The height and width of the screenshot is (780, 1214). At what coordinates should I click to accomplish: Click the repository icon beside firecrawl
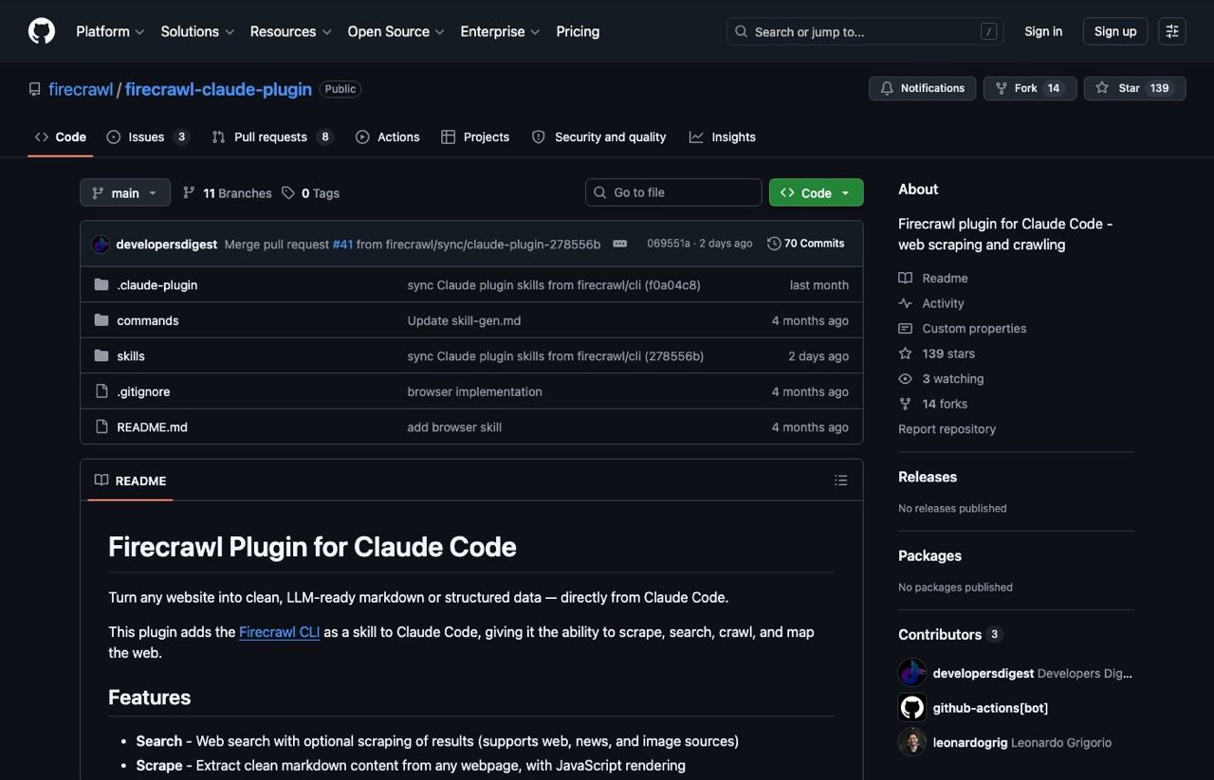[x=35, y=89]
